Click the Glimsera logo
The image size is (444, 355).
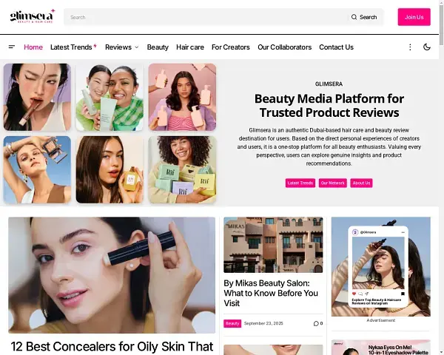pos(33,16)
